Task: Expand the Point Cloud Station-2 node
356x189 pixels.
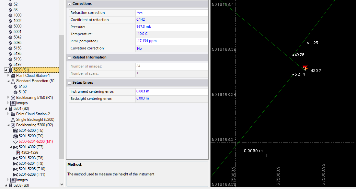Action: [8, 114]
